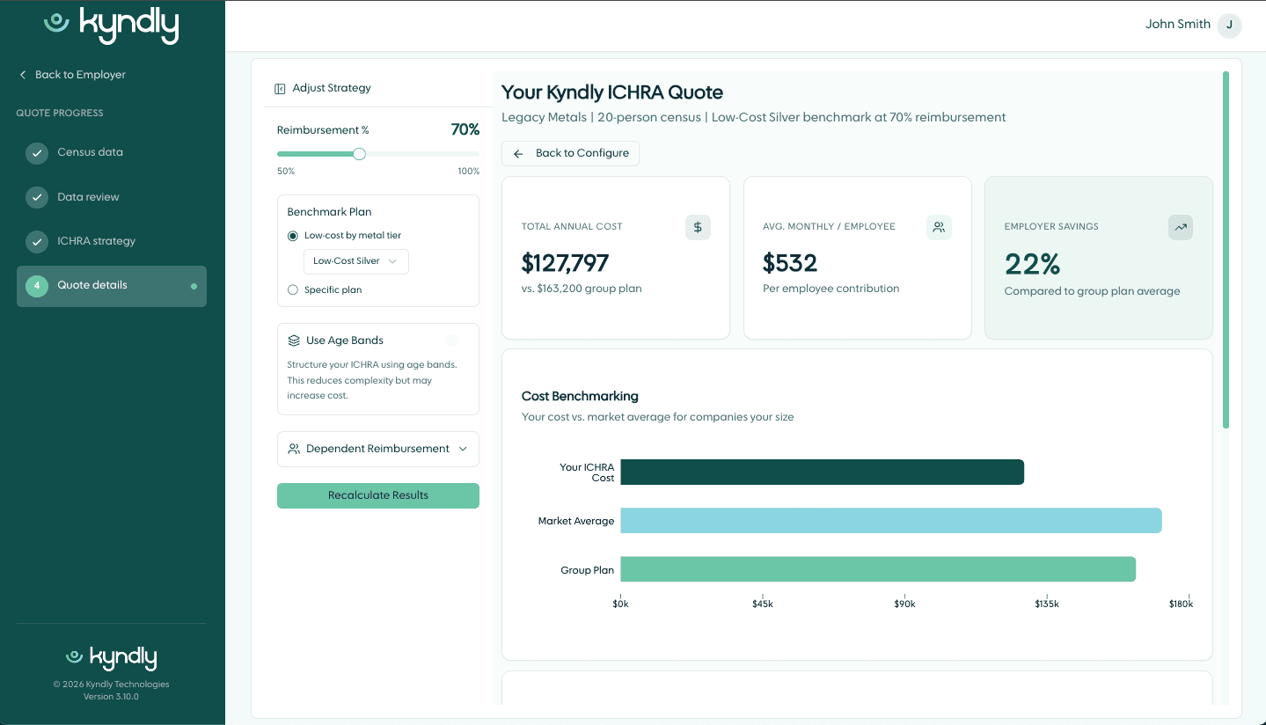Viewport: 1266px width, 725px height.
Task: Click the ICHRA strategy checkmark icon
Action: 36,241
